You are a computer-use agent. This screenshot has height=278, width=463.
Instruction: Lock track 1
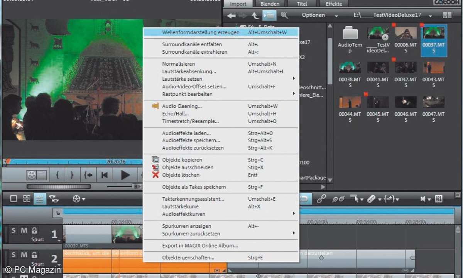(34, 231)
